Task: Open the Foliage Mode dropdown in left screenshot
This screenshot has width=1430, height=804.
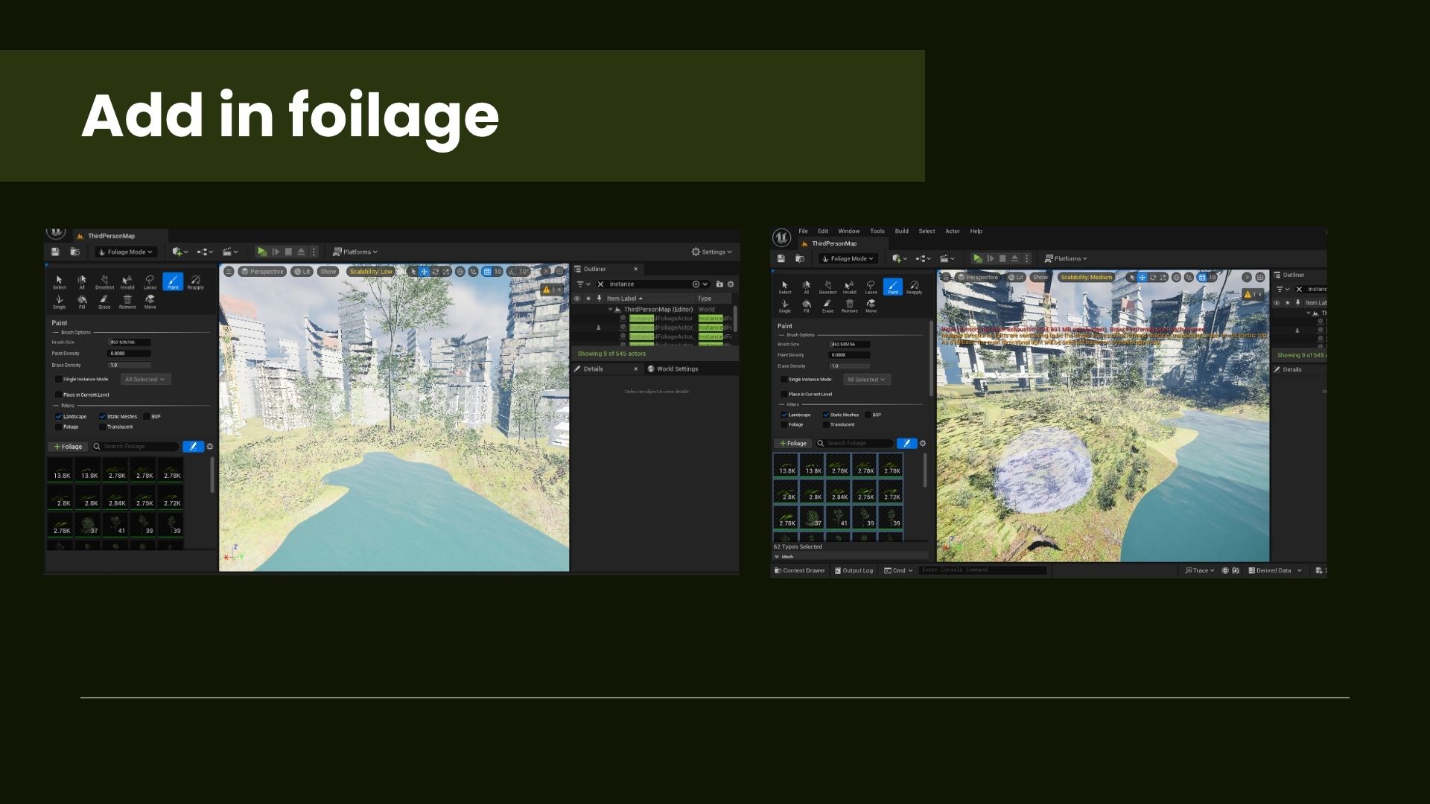Action: (126, 252)
